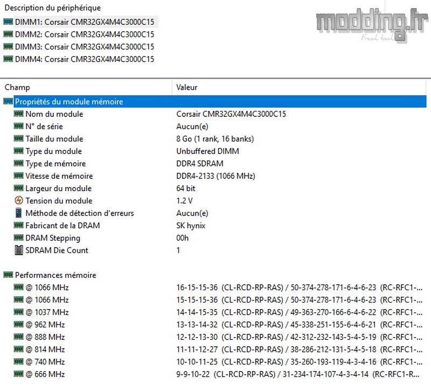431x392 pixels.
Task: Click the @ 740 MHz row icon
Action: [x=18, y=361]
